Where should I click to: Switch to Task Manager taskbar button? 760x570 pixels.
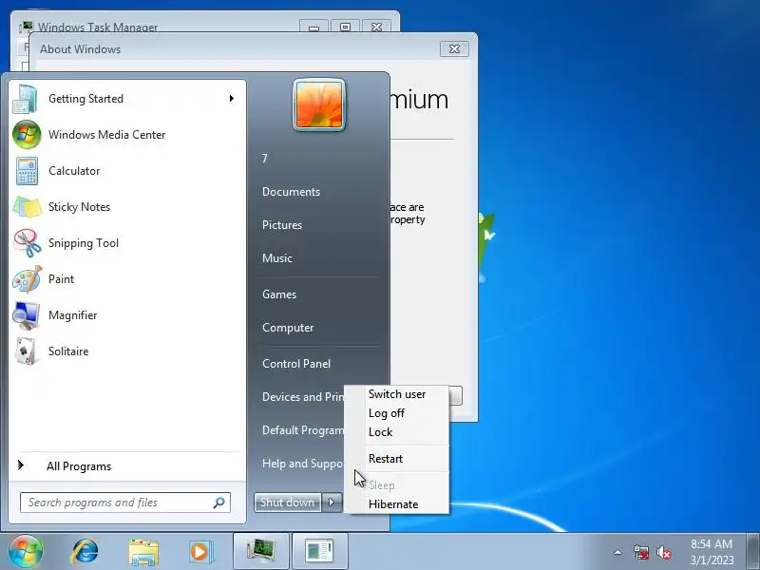pyautogui.click(x=261, y=551)
